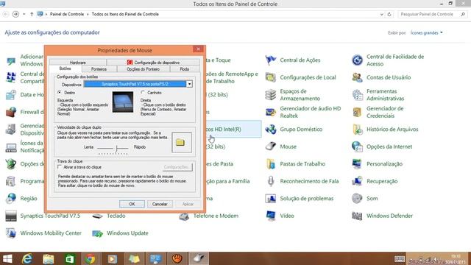Launch Internet Explorer from taskbar

coord(27,258)
